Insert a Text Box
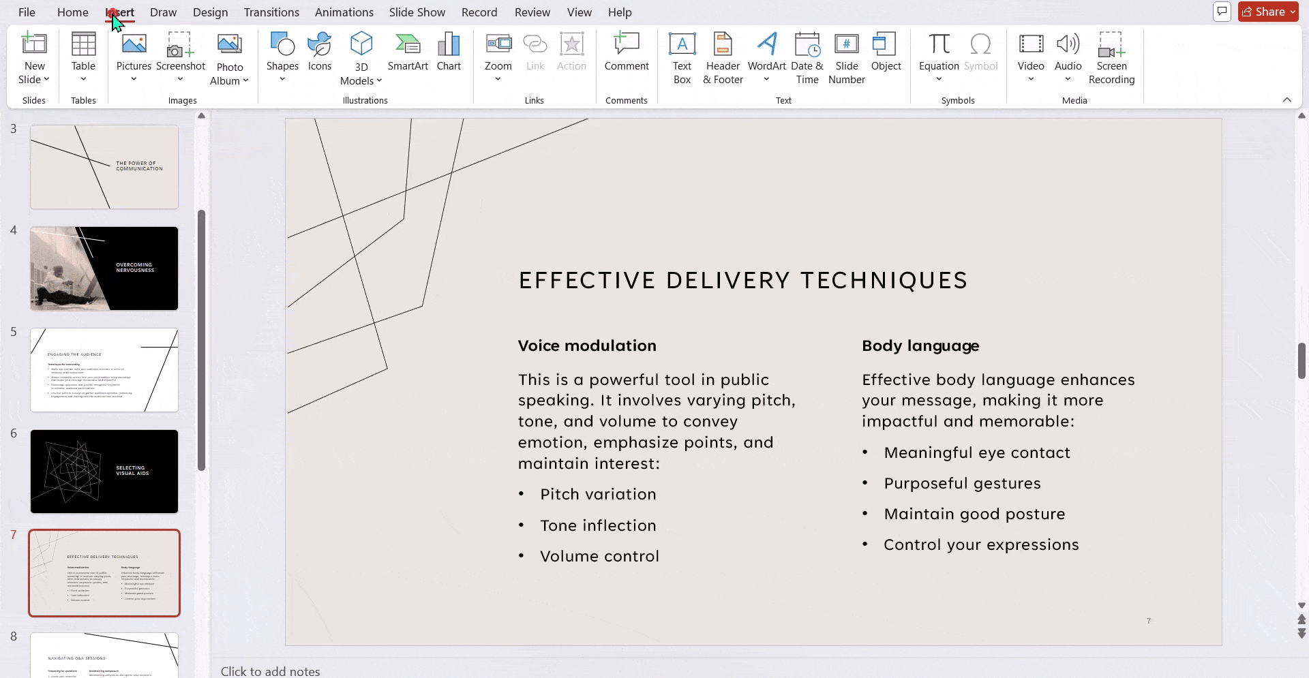 coord(682,58)
